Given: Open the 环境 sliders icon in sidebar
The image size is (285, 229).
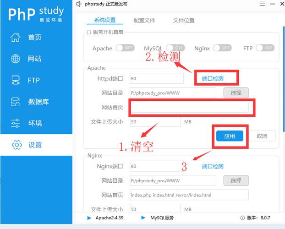Looking at the screenshot, I should pyautogui.click(x=16, y=123).
